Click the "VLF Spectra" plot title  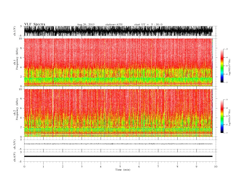click(x=35, y=24)
